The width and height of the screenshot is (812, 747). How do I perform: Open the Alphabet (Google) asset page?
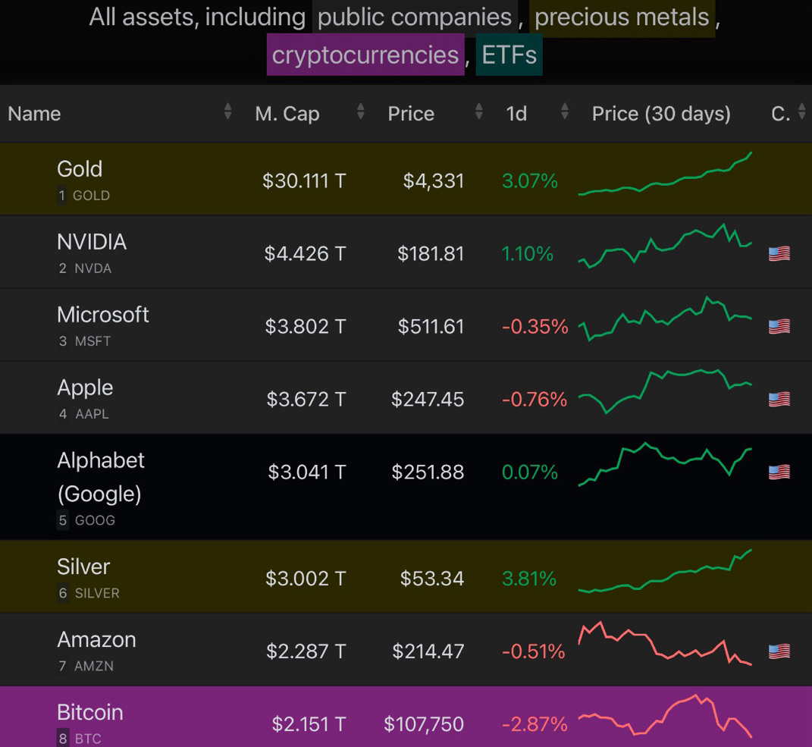[101, 476]
